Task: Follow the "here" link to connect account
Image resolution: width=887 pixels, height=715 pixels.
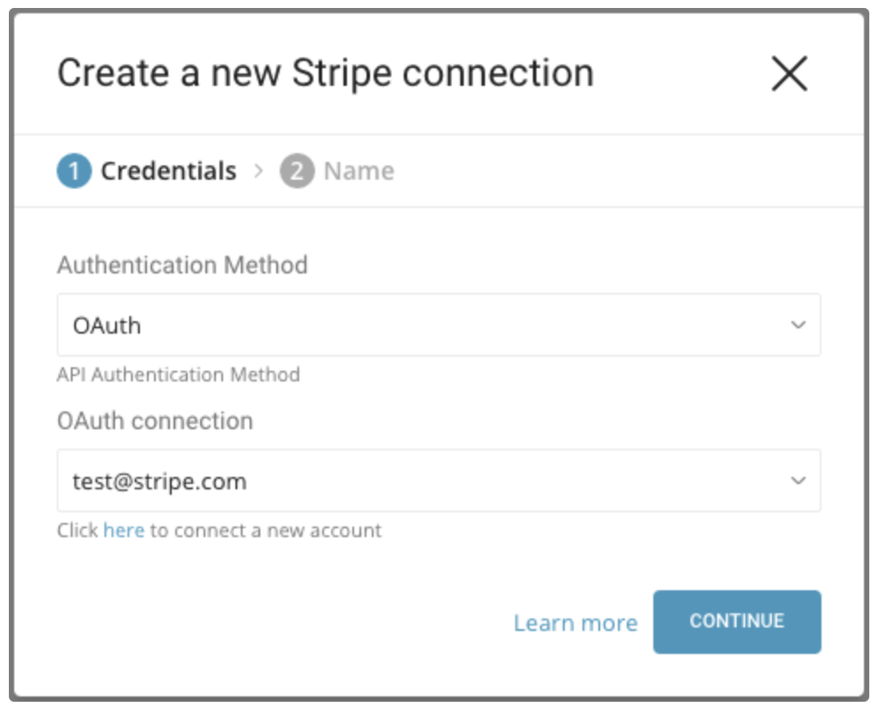Action: pyautogui.click(x=123, y=531)
